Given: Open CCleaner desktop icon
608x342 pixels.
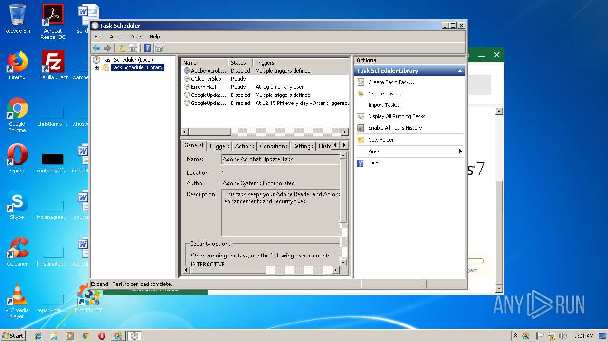Looking at the screenshot, I should point(17,252).
